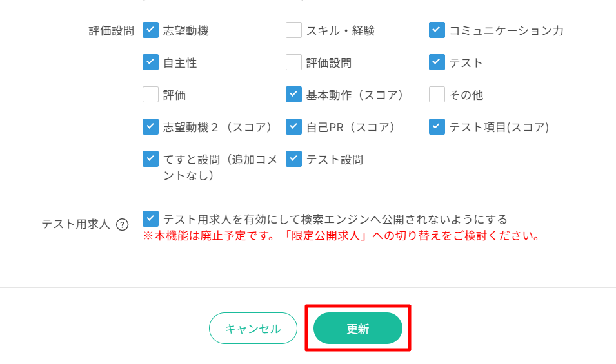The width and height of the screenshot is (616, 364).
Task: Enable the スキル・経験 checkbox
Action: pos(293,30)
